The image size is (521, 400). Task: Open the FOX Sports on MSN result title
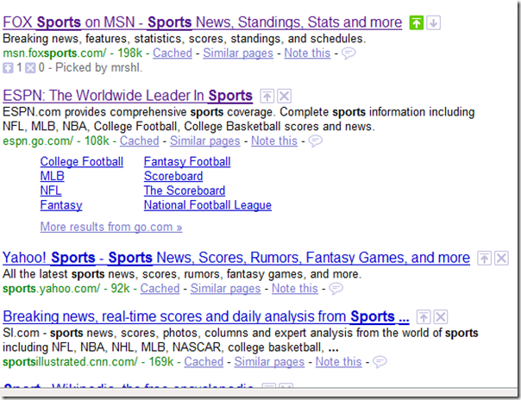pyautogui.click(x=203, y=22)
